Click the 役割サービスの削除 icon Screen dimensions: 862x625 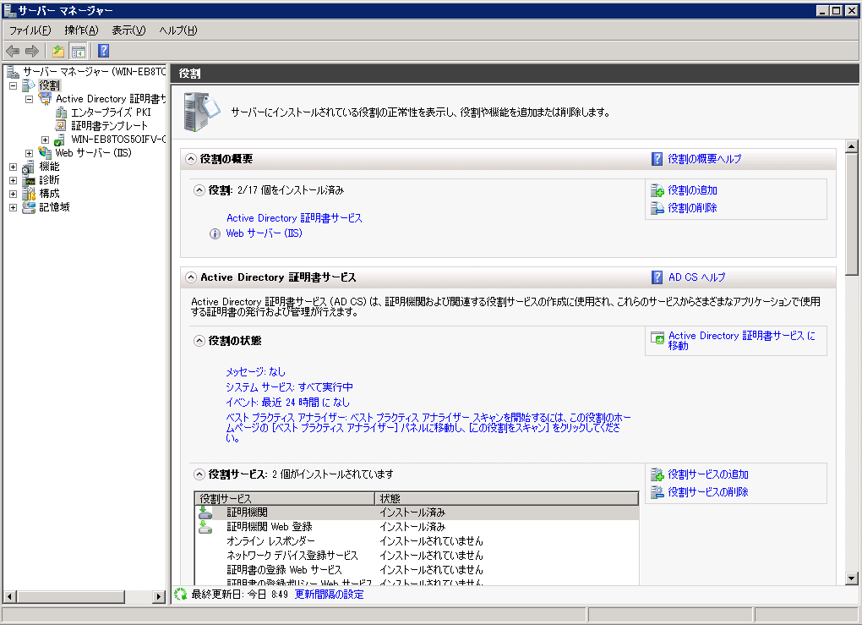[657, 492]
